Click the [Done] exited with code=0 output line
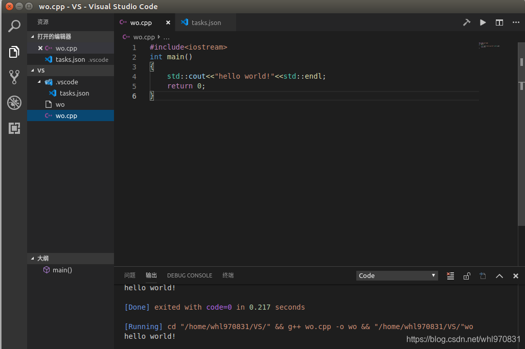The height and width of the screenshot is (349, 525). 215,307
